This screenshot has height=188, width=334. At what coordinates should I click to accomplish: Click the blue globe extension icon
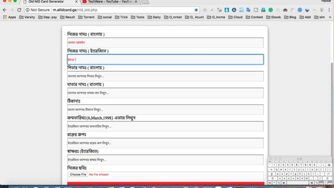click(300, 10)
